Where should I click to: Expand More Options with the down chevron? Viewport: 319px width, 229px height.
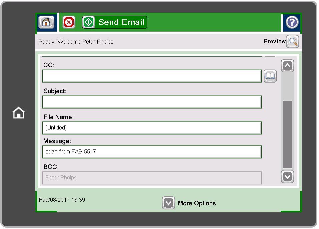168,203
